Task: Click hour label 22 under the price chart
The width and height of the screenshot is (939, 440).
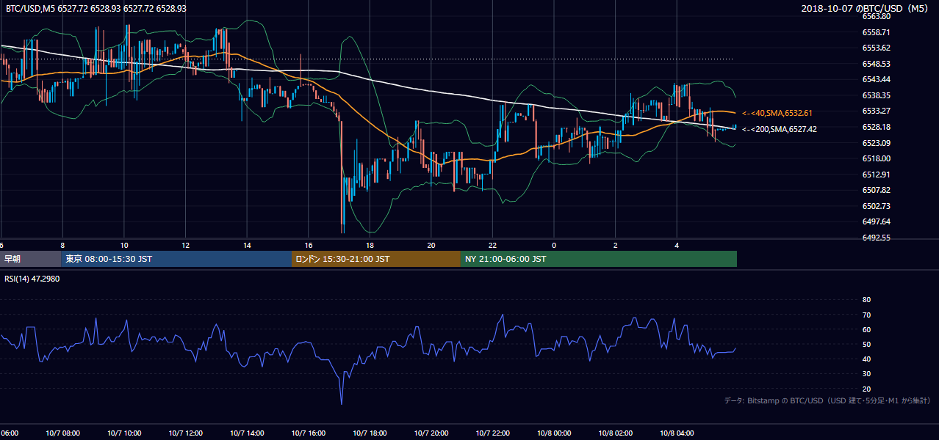Action: pos(492,246)
